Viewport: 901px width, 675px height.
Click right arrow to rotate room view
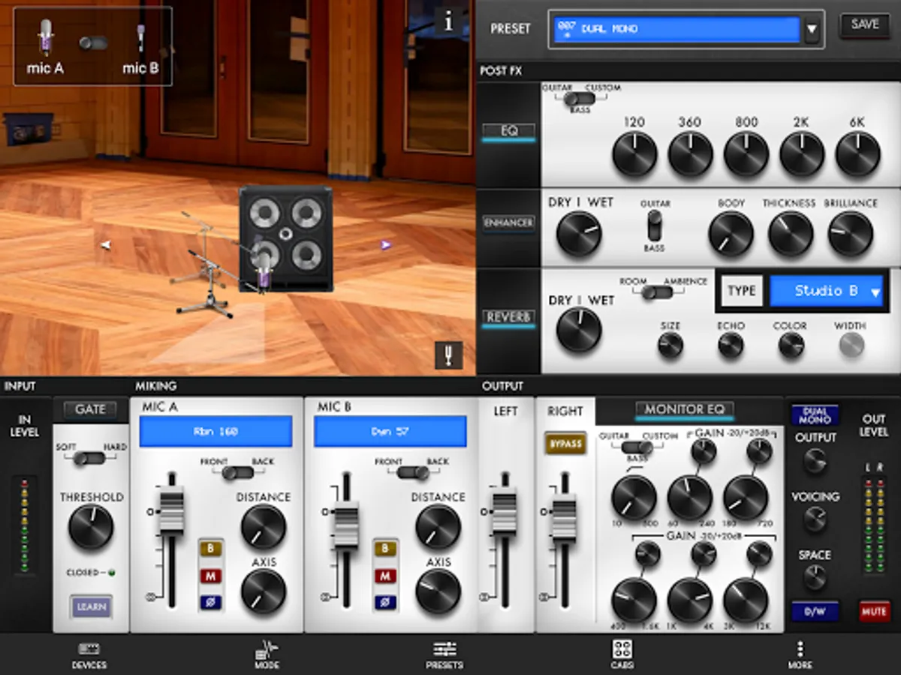(x=386, y=244)
